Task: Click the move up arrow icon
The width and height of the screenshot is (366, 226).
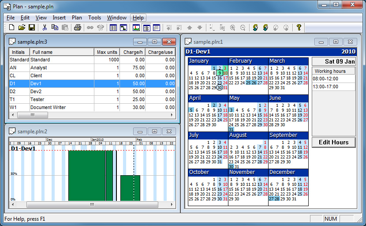Action: (190, 27)
